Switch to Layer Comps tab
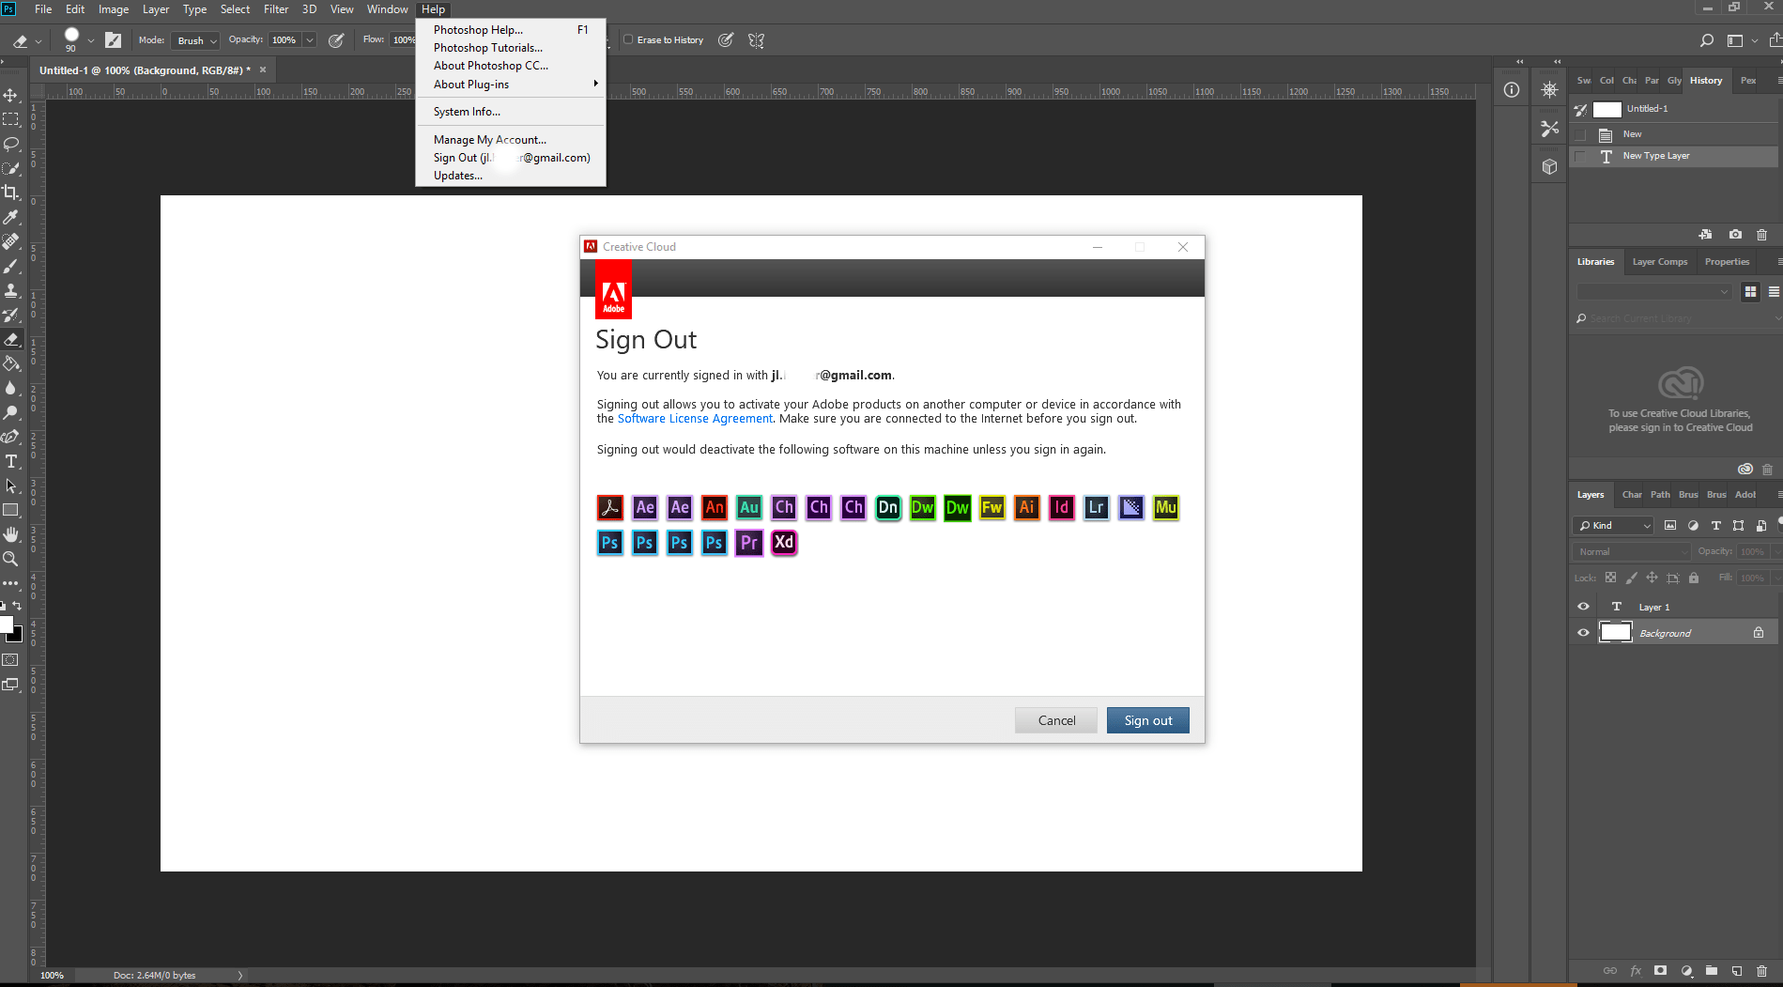Screen dimensions: 1783x987 click(x=1659, y=262)
